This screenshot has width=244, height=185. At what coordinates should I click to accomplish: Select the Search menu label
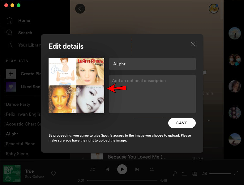pos(25,33)
